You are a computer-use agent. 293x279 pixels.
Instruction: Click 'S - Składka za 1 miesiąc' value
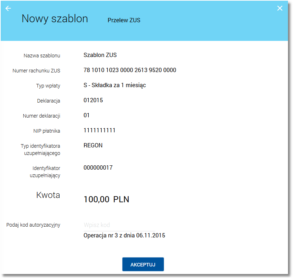tap(115, 85)
